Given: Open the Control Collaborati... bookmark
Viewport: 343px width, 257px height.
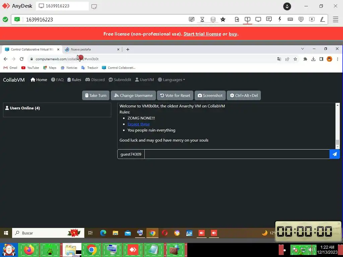Looking at the screenshot, I should [119, 68].
